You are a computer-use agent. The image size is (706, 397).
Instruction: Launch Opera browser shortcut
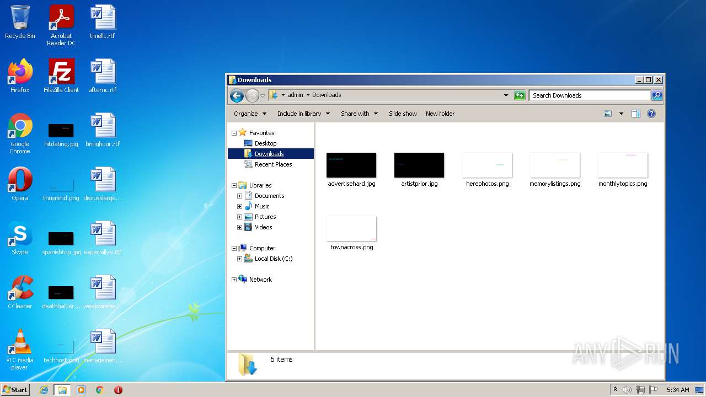tap(20, 184)
